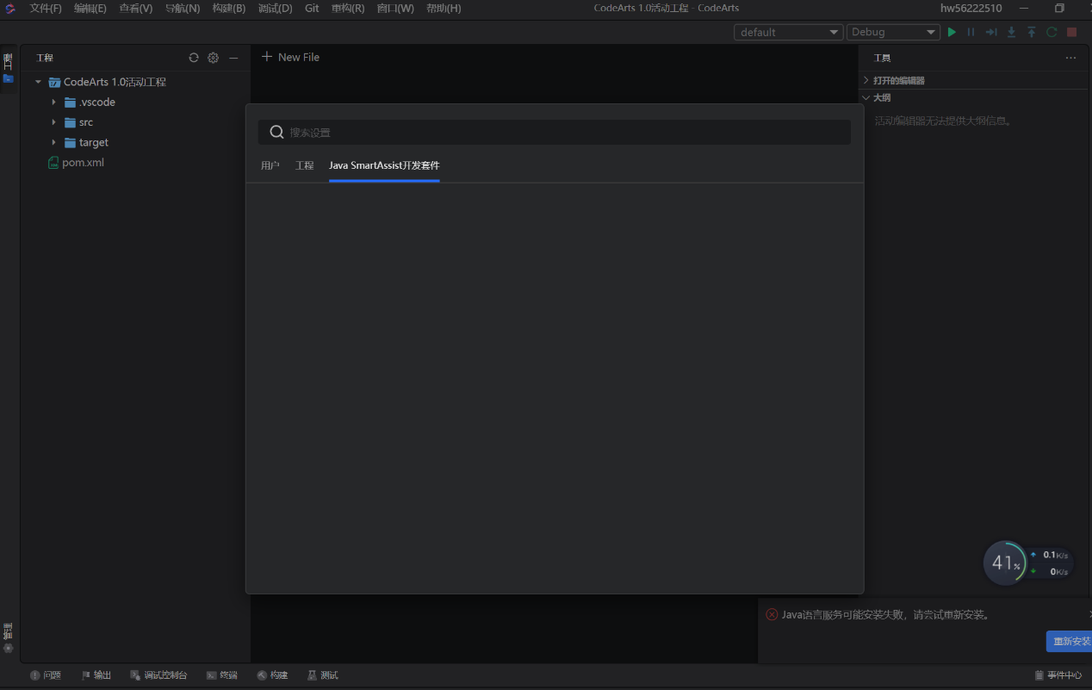
Task: Open the 导航(N) menu
Action: tap(183, 8)
